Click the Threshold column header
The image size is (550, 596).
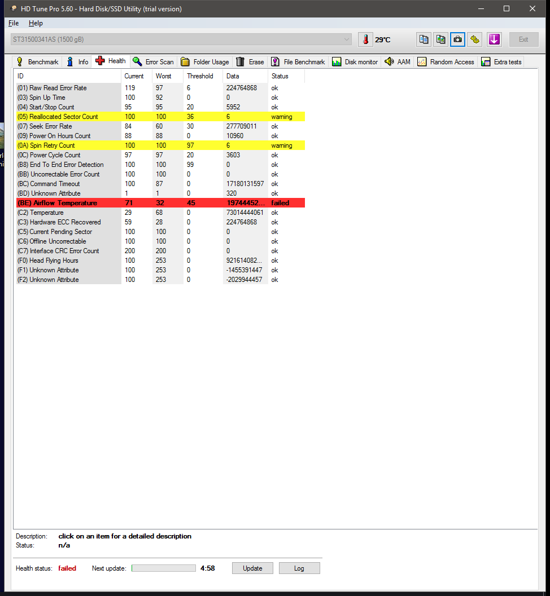(203, 76)
